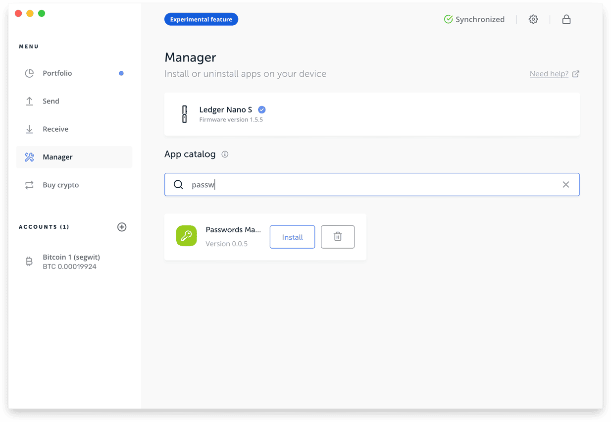The image size is (611, 422).
Task: Click the Experimental feature badge
Action: click(x=201, y=19)
